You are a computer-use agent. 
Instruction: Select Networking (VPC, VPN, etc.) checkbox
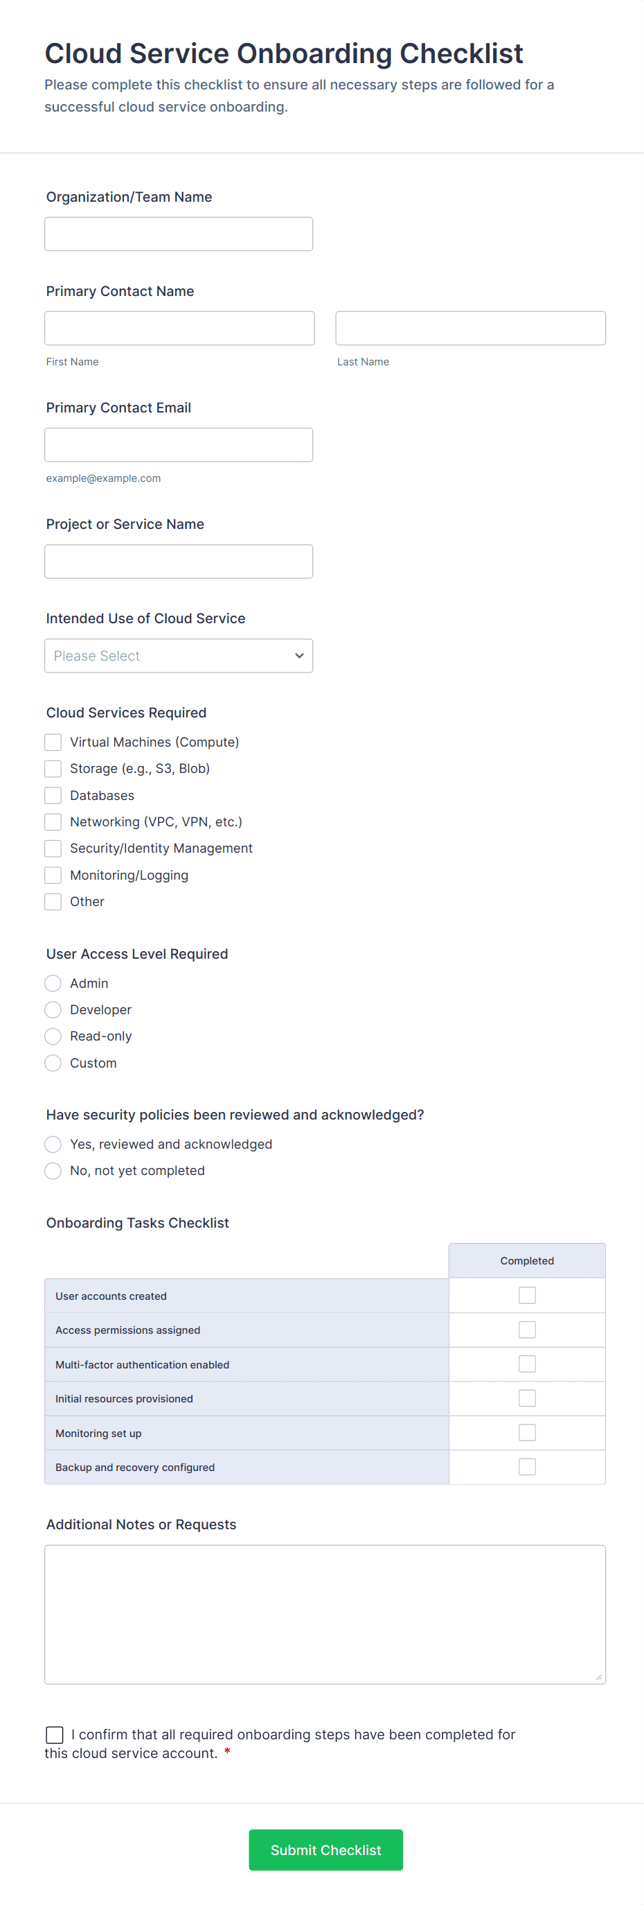[53, 821]
